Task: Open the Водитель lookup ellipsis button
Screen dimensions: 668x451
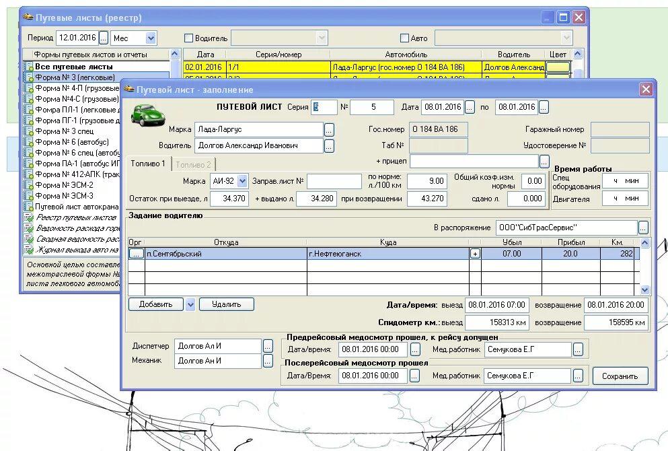Action: [329, 146]
